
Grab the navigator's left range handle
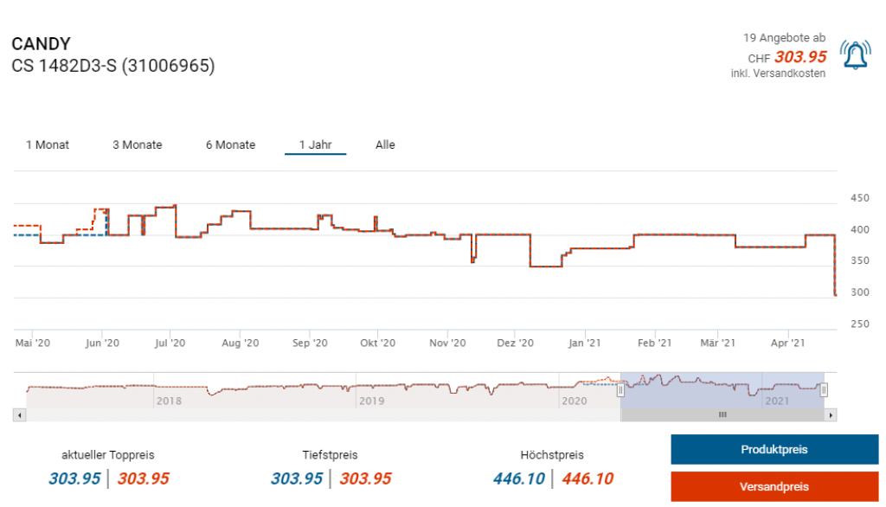click(620, 390)
